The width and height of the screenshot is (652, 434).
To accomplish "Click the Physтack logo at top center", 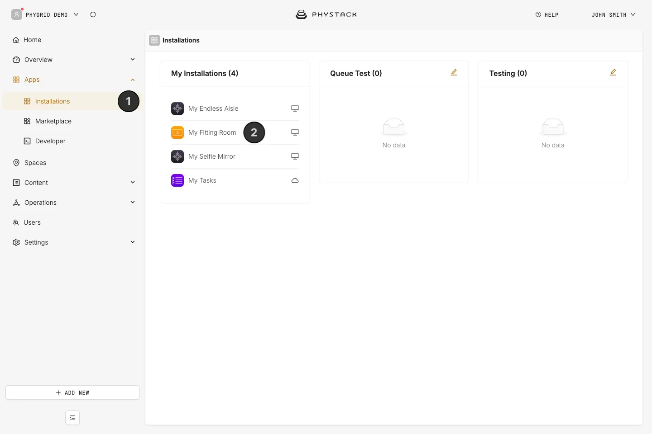I will 326,14.
